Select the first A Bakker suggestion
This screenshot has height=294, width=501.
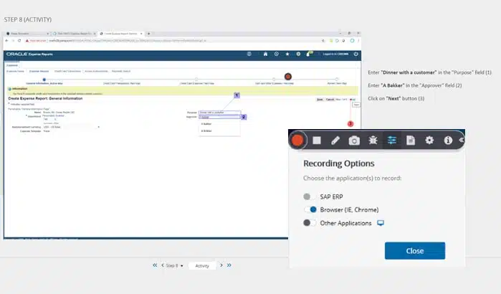[206, 124]
